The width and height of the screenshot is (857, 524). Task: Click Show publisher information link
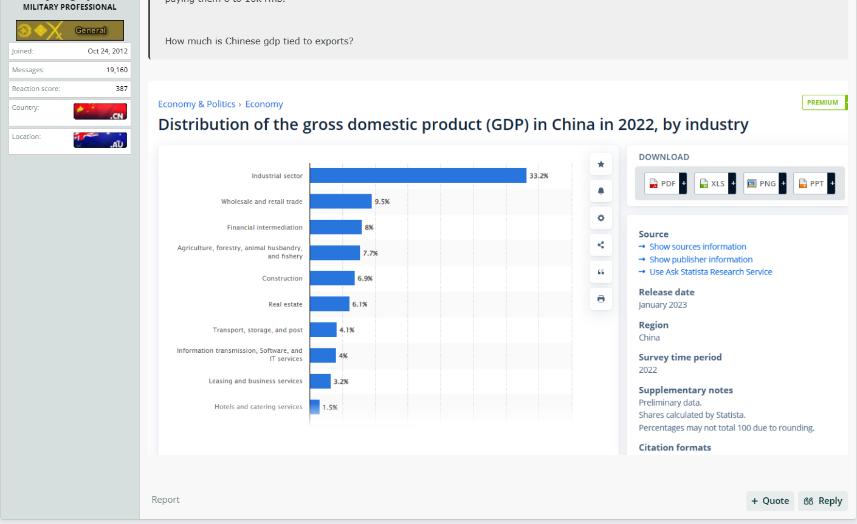tap(701, 259)
